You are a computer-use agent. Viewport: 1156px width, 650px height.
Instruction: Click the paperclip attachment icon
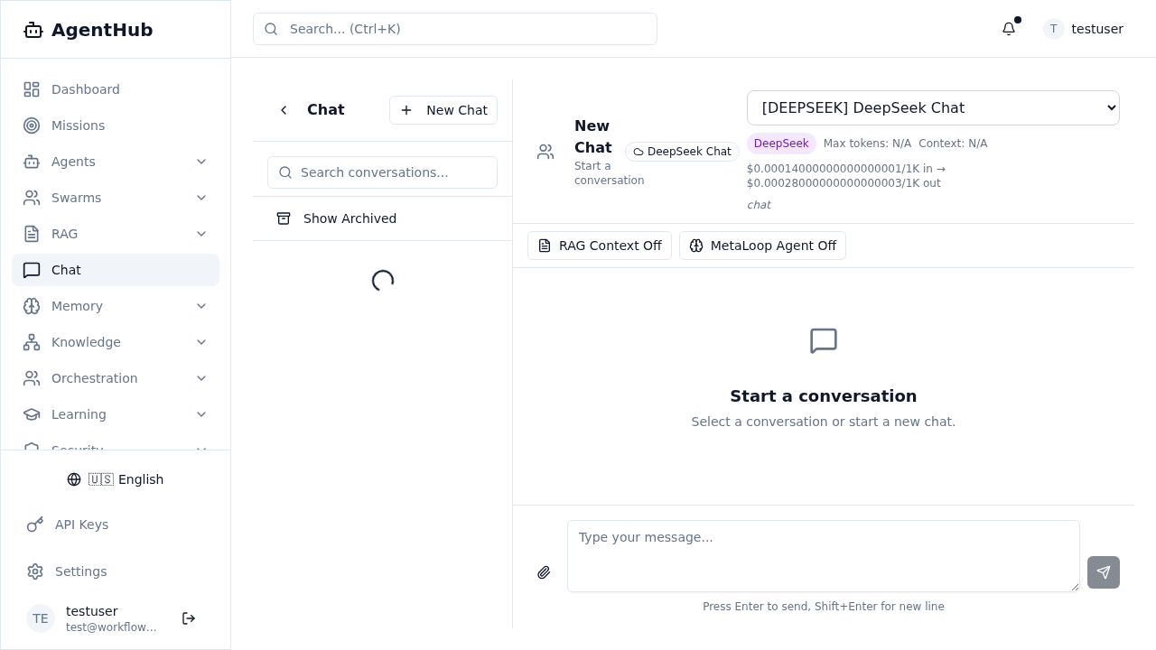coord(544,572)
